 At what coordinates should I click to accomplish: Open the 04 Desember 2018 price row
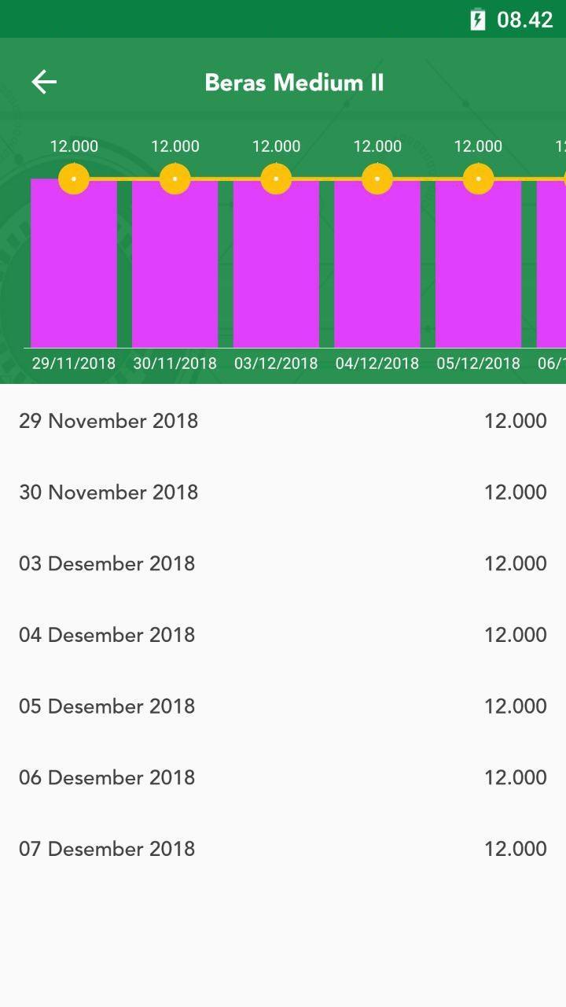pyautogui.click(x=283, y=635)
